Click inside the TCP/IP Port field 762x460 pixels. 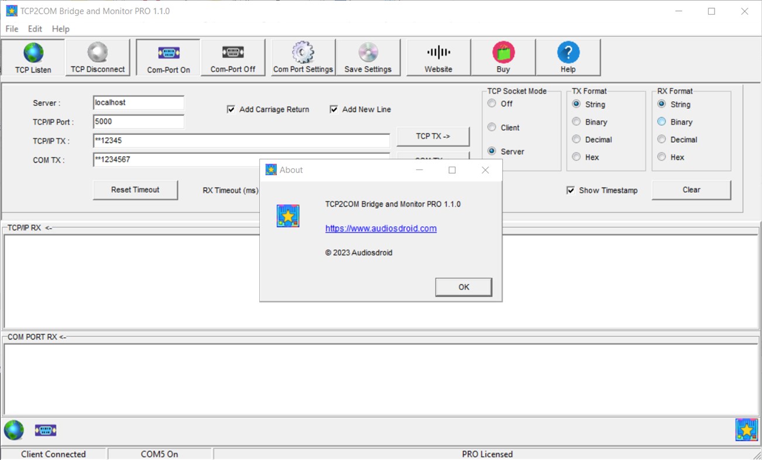[x=138, y=122]
